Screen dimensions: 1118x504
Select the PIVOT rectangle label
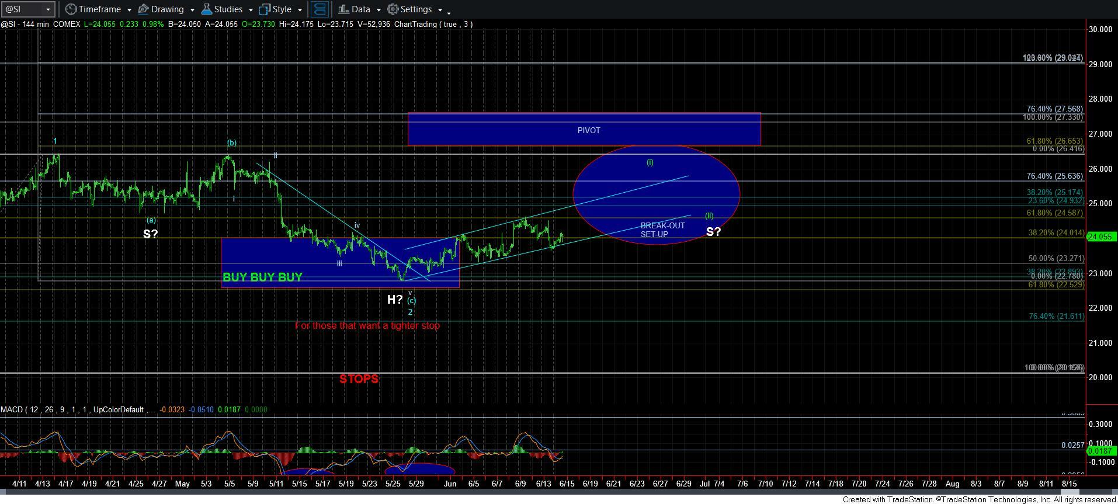(x=588, y=130)
